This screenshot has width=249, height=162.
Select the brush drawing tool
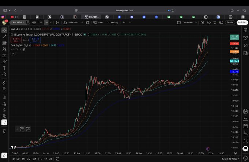[4, 62]
